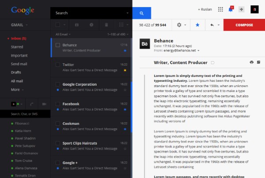Click the + Ruslan profile link

[205, 9]
